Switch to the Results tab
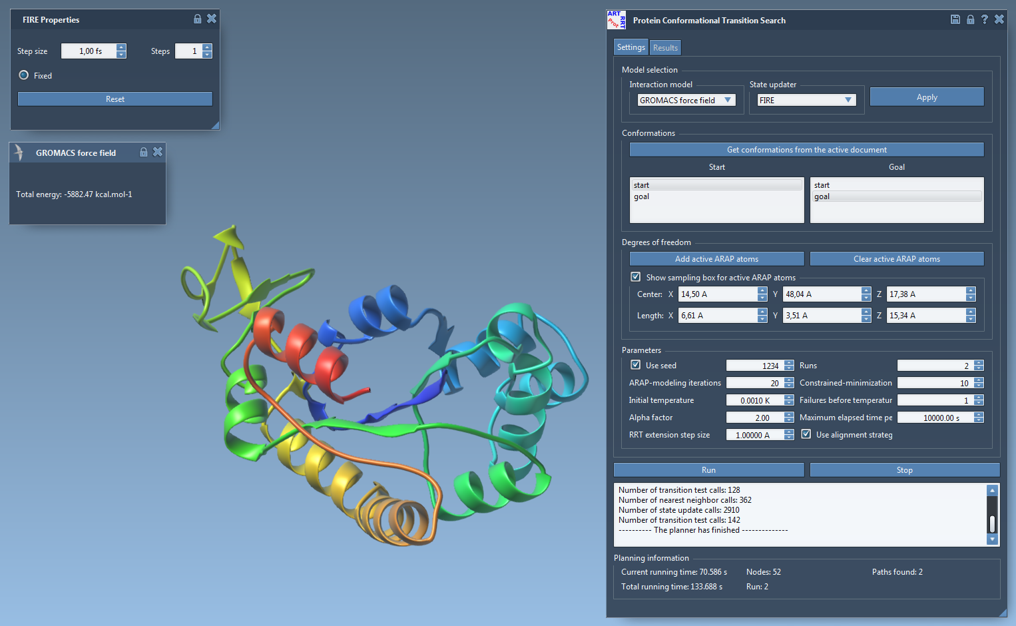 pyautogui.click(x=665, y=47)
